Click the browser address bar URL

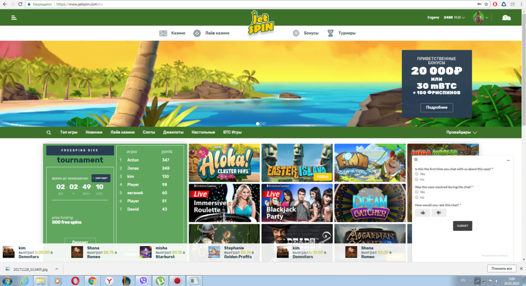tap(79, 4)
